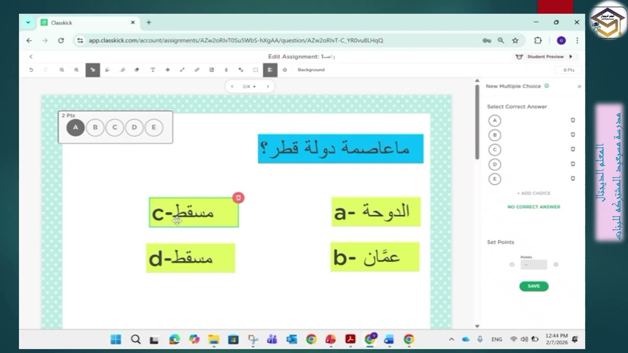The width and height of the screenshot is (628, 353).
Task: Zoom out the assignment canvas
Action: [62, 70]
